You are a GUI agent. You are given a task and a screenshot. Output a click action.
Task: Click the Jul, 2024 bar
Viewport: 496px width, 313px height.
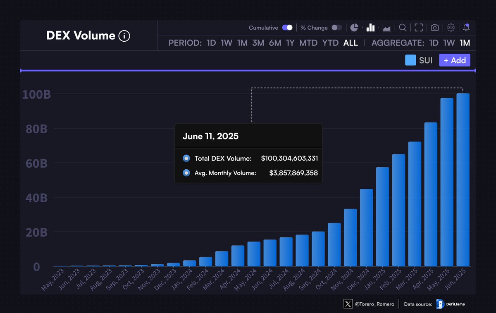click(x=286, y=251)
